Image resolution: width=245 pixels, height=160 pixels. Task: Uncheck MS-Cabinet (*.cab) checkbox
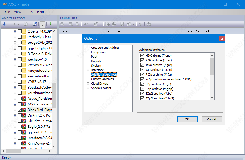[x=142, y=55]
